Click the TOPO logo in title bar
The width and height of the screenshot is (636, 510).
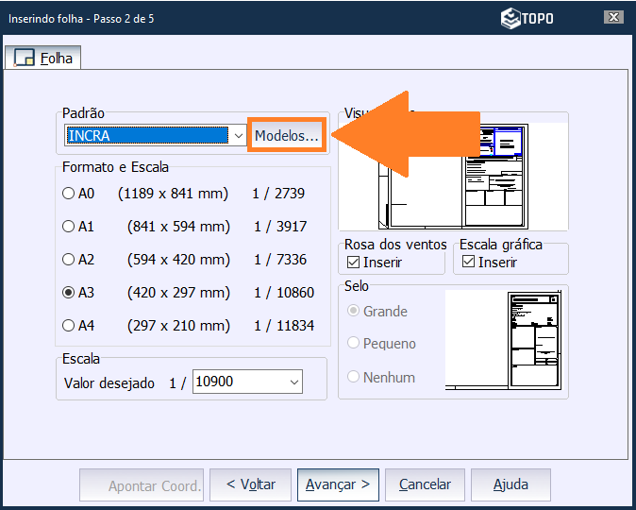[527, 17]
